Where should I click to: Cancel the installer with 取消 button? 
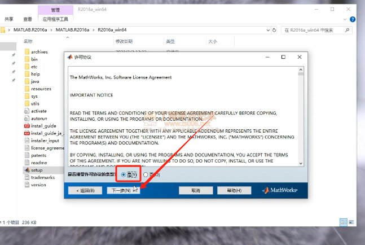(x=196, y=190)
